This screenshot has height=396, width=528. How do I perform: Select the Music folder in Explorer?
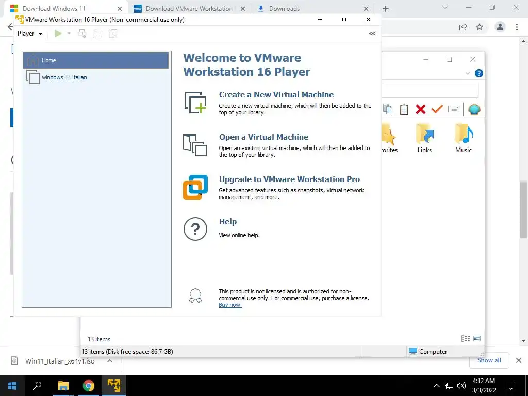point(464,138)
